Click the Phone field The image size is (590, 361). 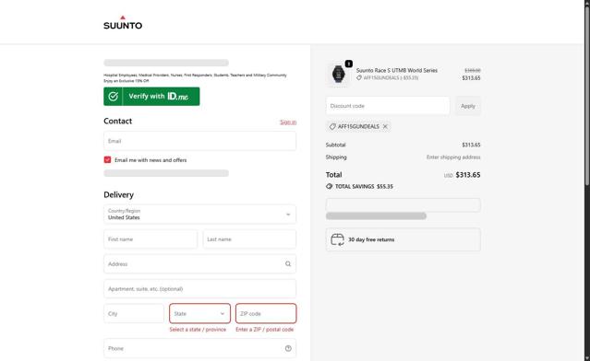point(199,348)
